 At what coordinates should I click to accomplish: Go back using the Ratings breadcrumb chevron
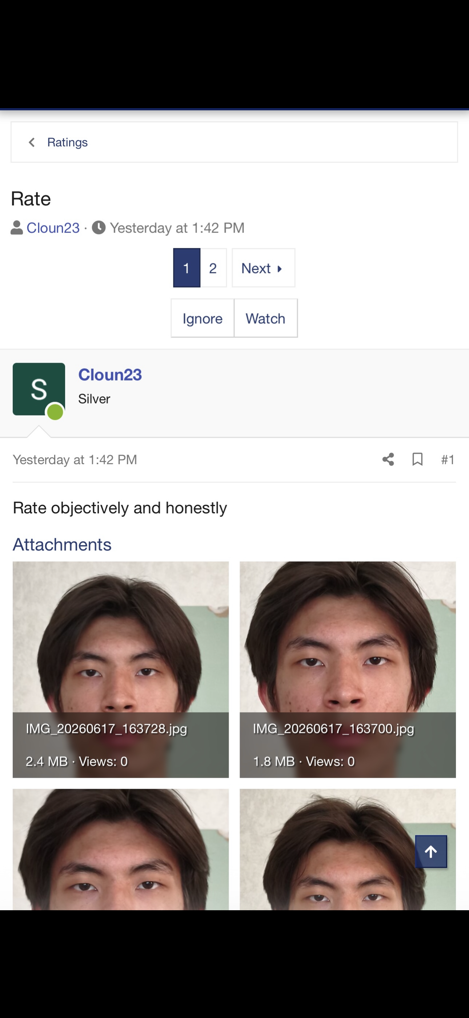[32, 142]
